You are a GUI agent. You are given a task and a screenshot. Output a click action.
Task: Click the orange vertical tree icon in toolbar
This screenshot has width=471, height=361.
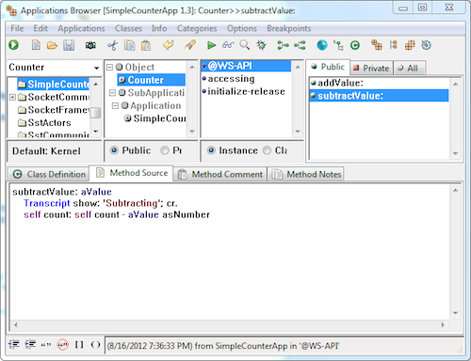[393, 45]
